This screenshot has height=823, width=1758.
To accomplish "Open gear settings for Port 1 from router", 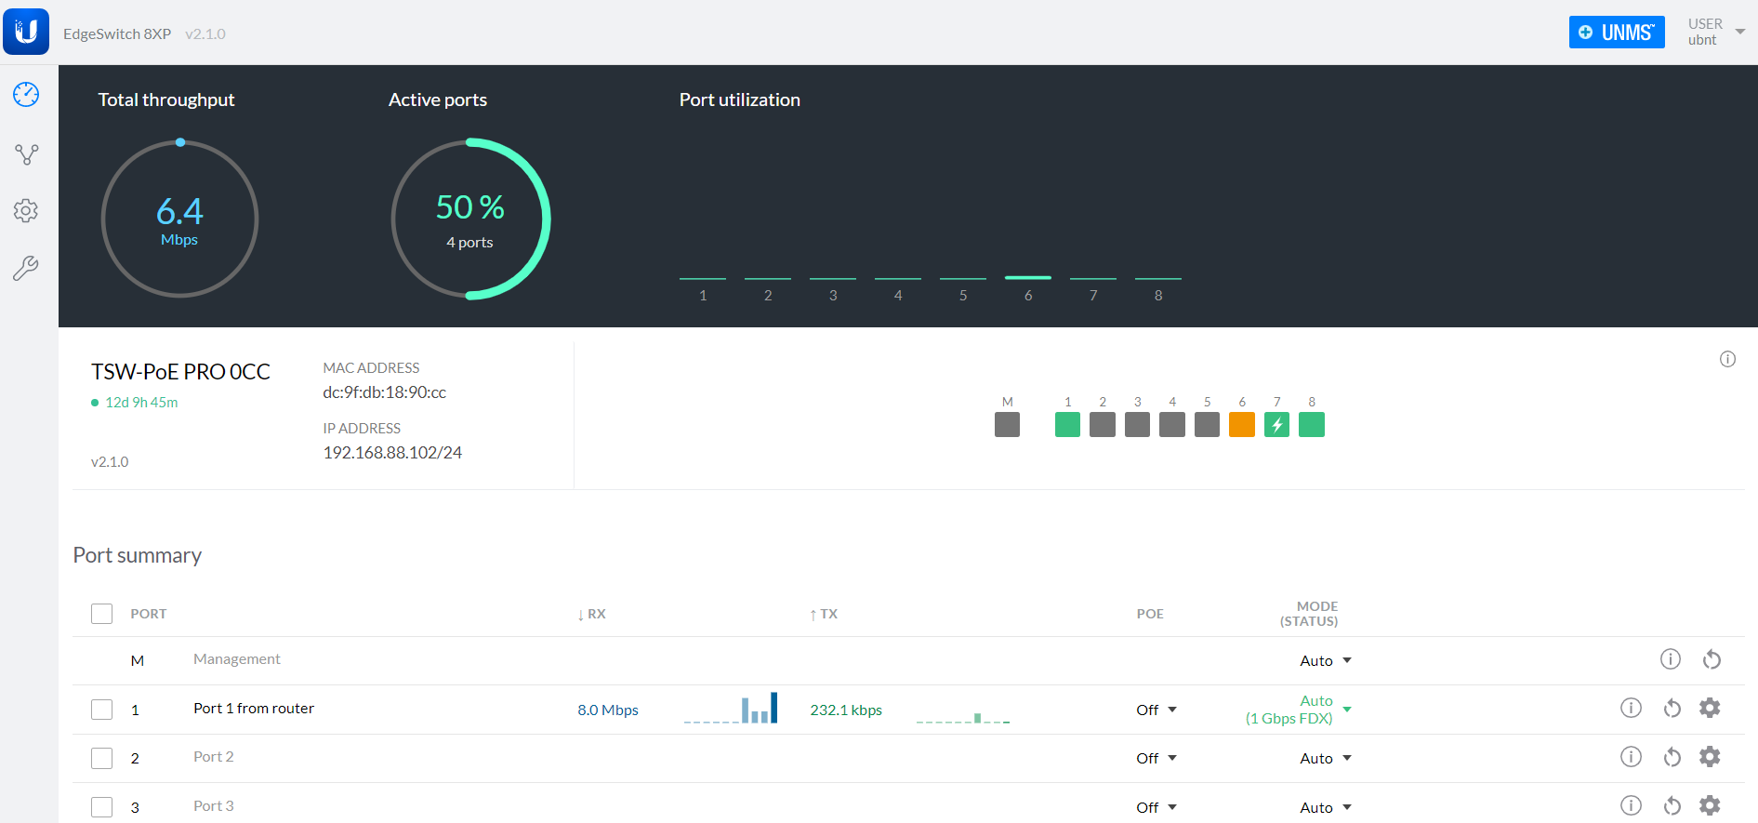I will click(x=1710, y=708).
